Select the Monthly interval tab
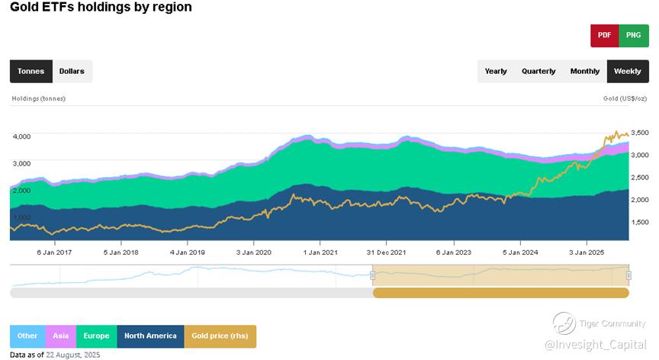 point(585,71)
